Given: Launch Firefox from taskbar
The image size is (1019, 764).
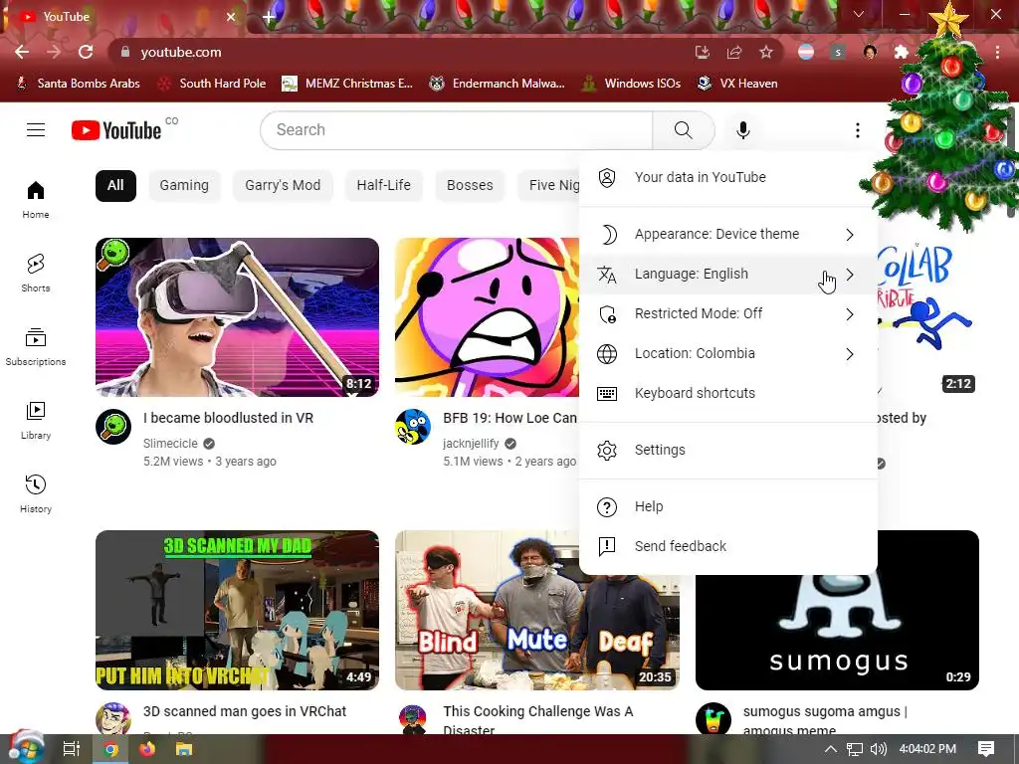Looking at the screenshot, I should 147,749.
